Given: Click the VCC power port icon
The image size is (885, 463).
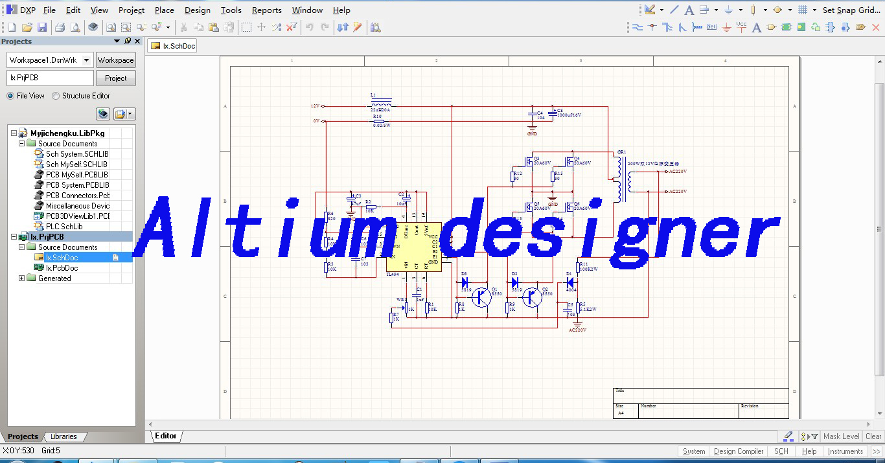Looking at the screenshot, I should [741, 27].
